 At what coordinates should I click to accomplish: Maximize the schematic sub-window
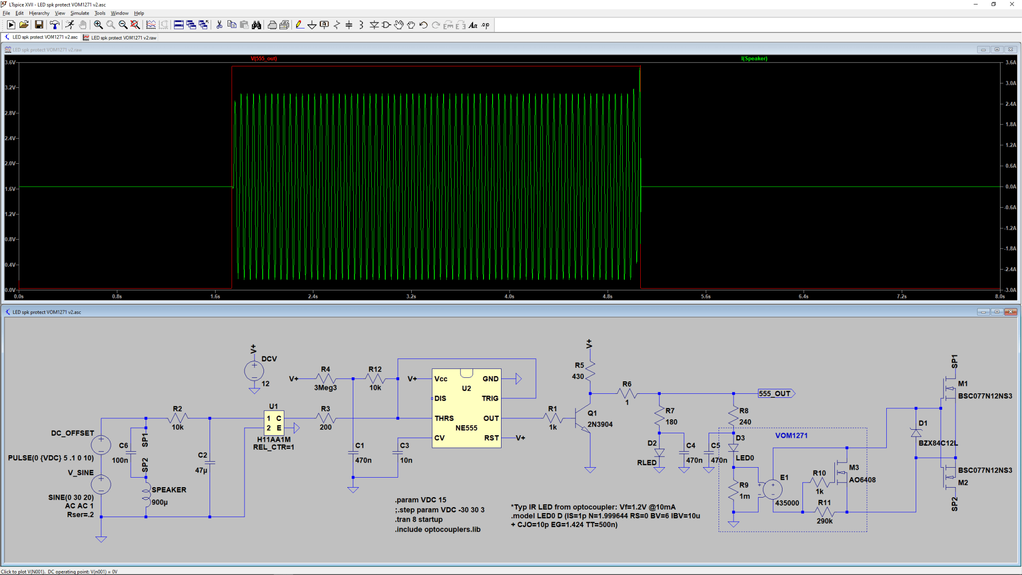997,312
